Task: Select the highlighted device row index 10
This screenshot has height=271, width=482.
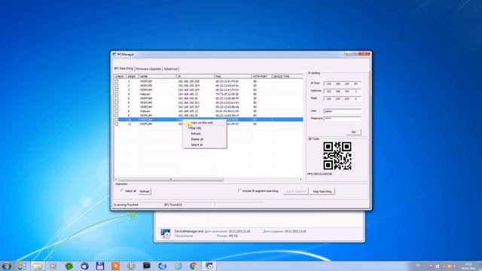Action: (x=209, y=120)
